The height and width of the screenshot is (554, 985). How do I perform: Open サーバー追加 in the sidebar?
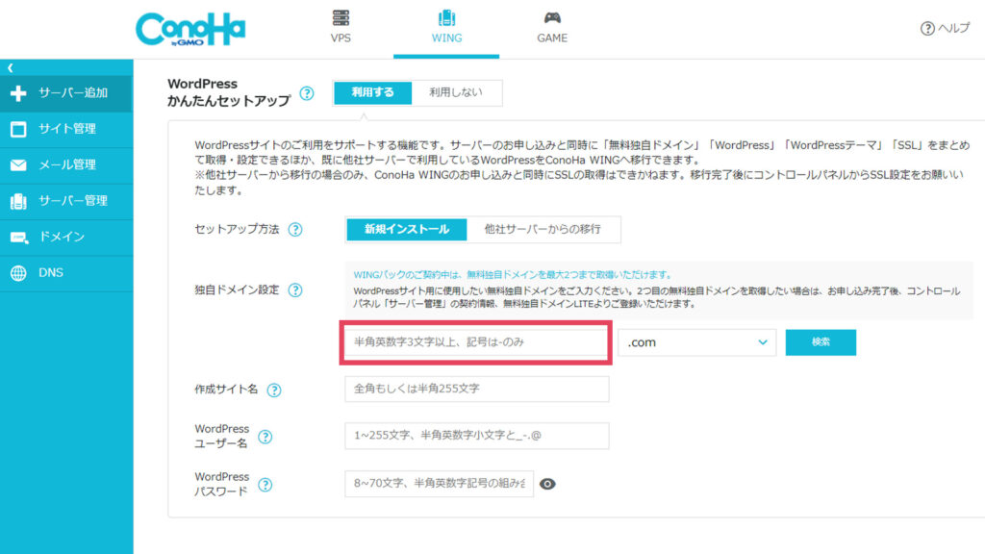66,93
